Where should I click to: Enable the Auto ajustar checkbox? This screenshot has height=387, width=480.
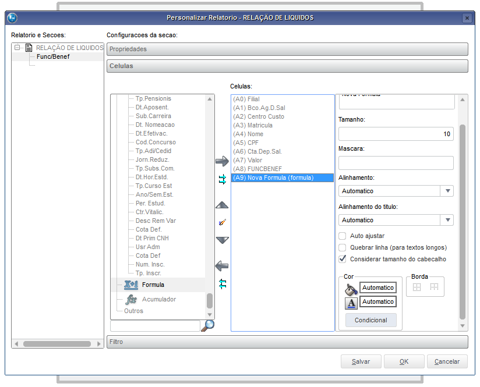tap(343, 236)
